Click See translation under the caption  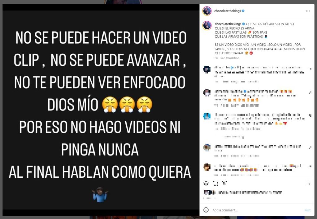click(230, 58)
